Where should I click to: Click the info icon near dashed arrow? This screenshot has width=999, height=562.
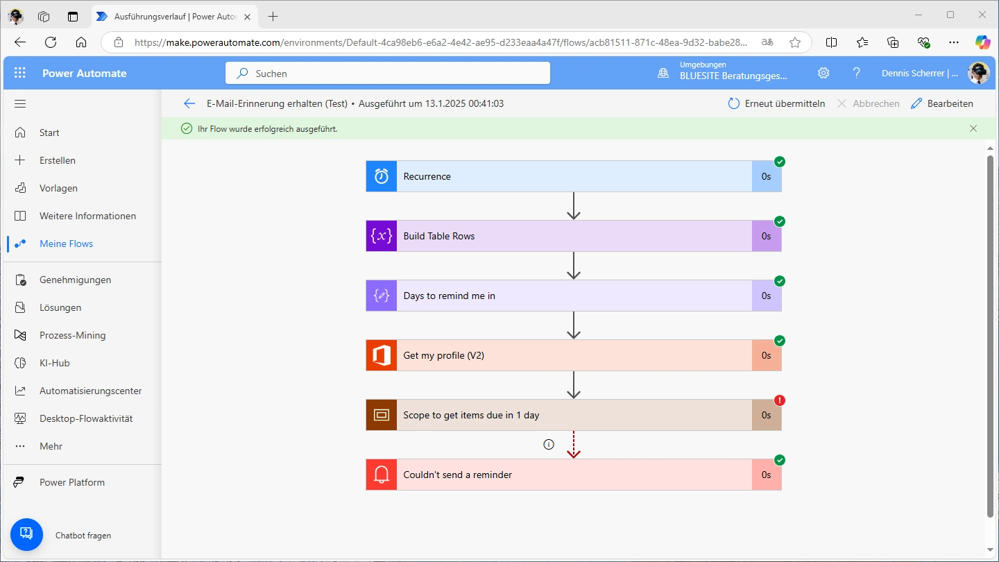pos(549,445)
